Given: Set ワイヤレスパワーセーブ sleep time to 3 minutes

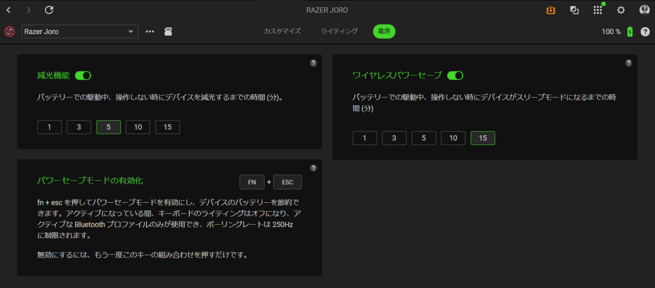Looking at the screenshot, I should pos(394,138).
